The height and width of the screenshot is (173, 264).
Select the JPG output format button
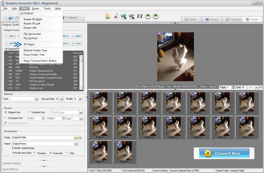point(10,36)
